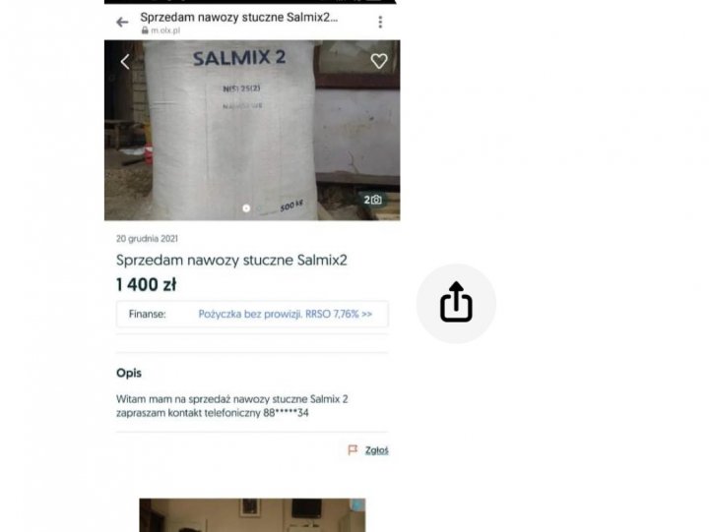Open the partial photo below the listing
Viewport: 709px width, 532px height.
click(x=252, y=515)
